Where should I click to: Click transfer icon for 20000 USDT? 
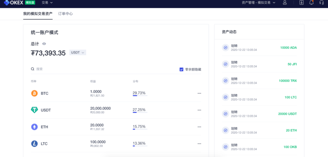pos(225,114)
